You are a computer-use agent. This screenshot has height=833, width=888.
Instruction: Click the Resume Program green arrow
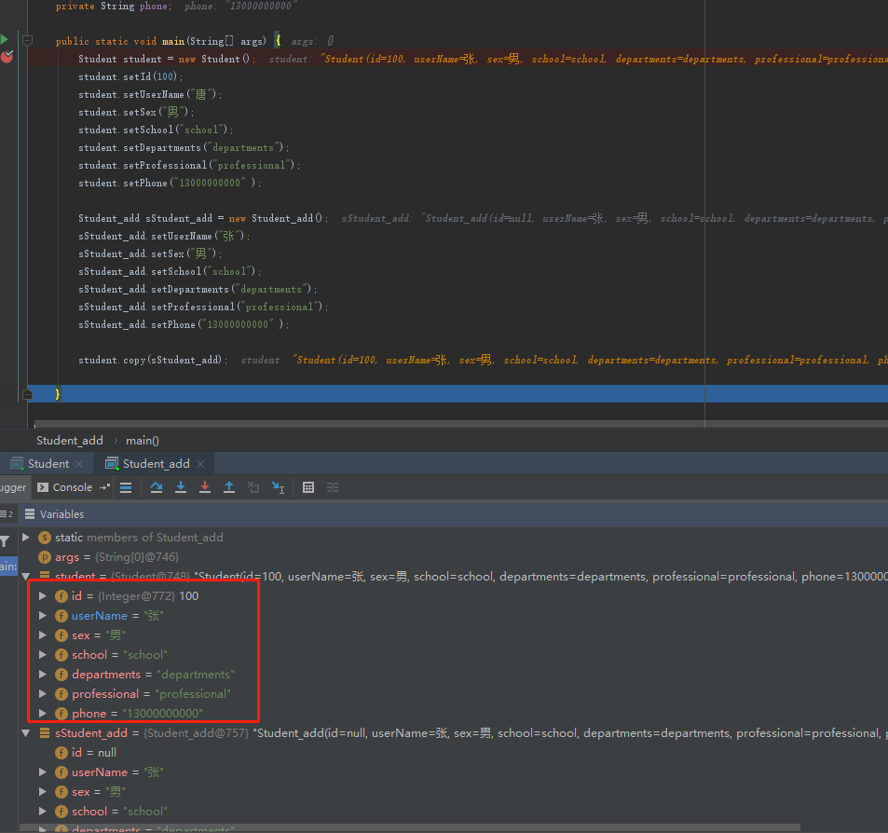(4, 39)
